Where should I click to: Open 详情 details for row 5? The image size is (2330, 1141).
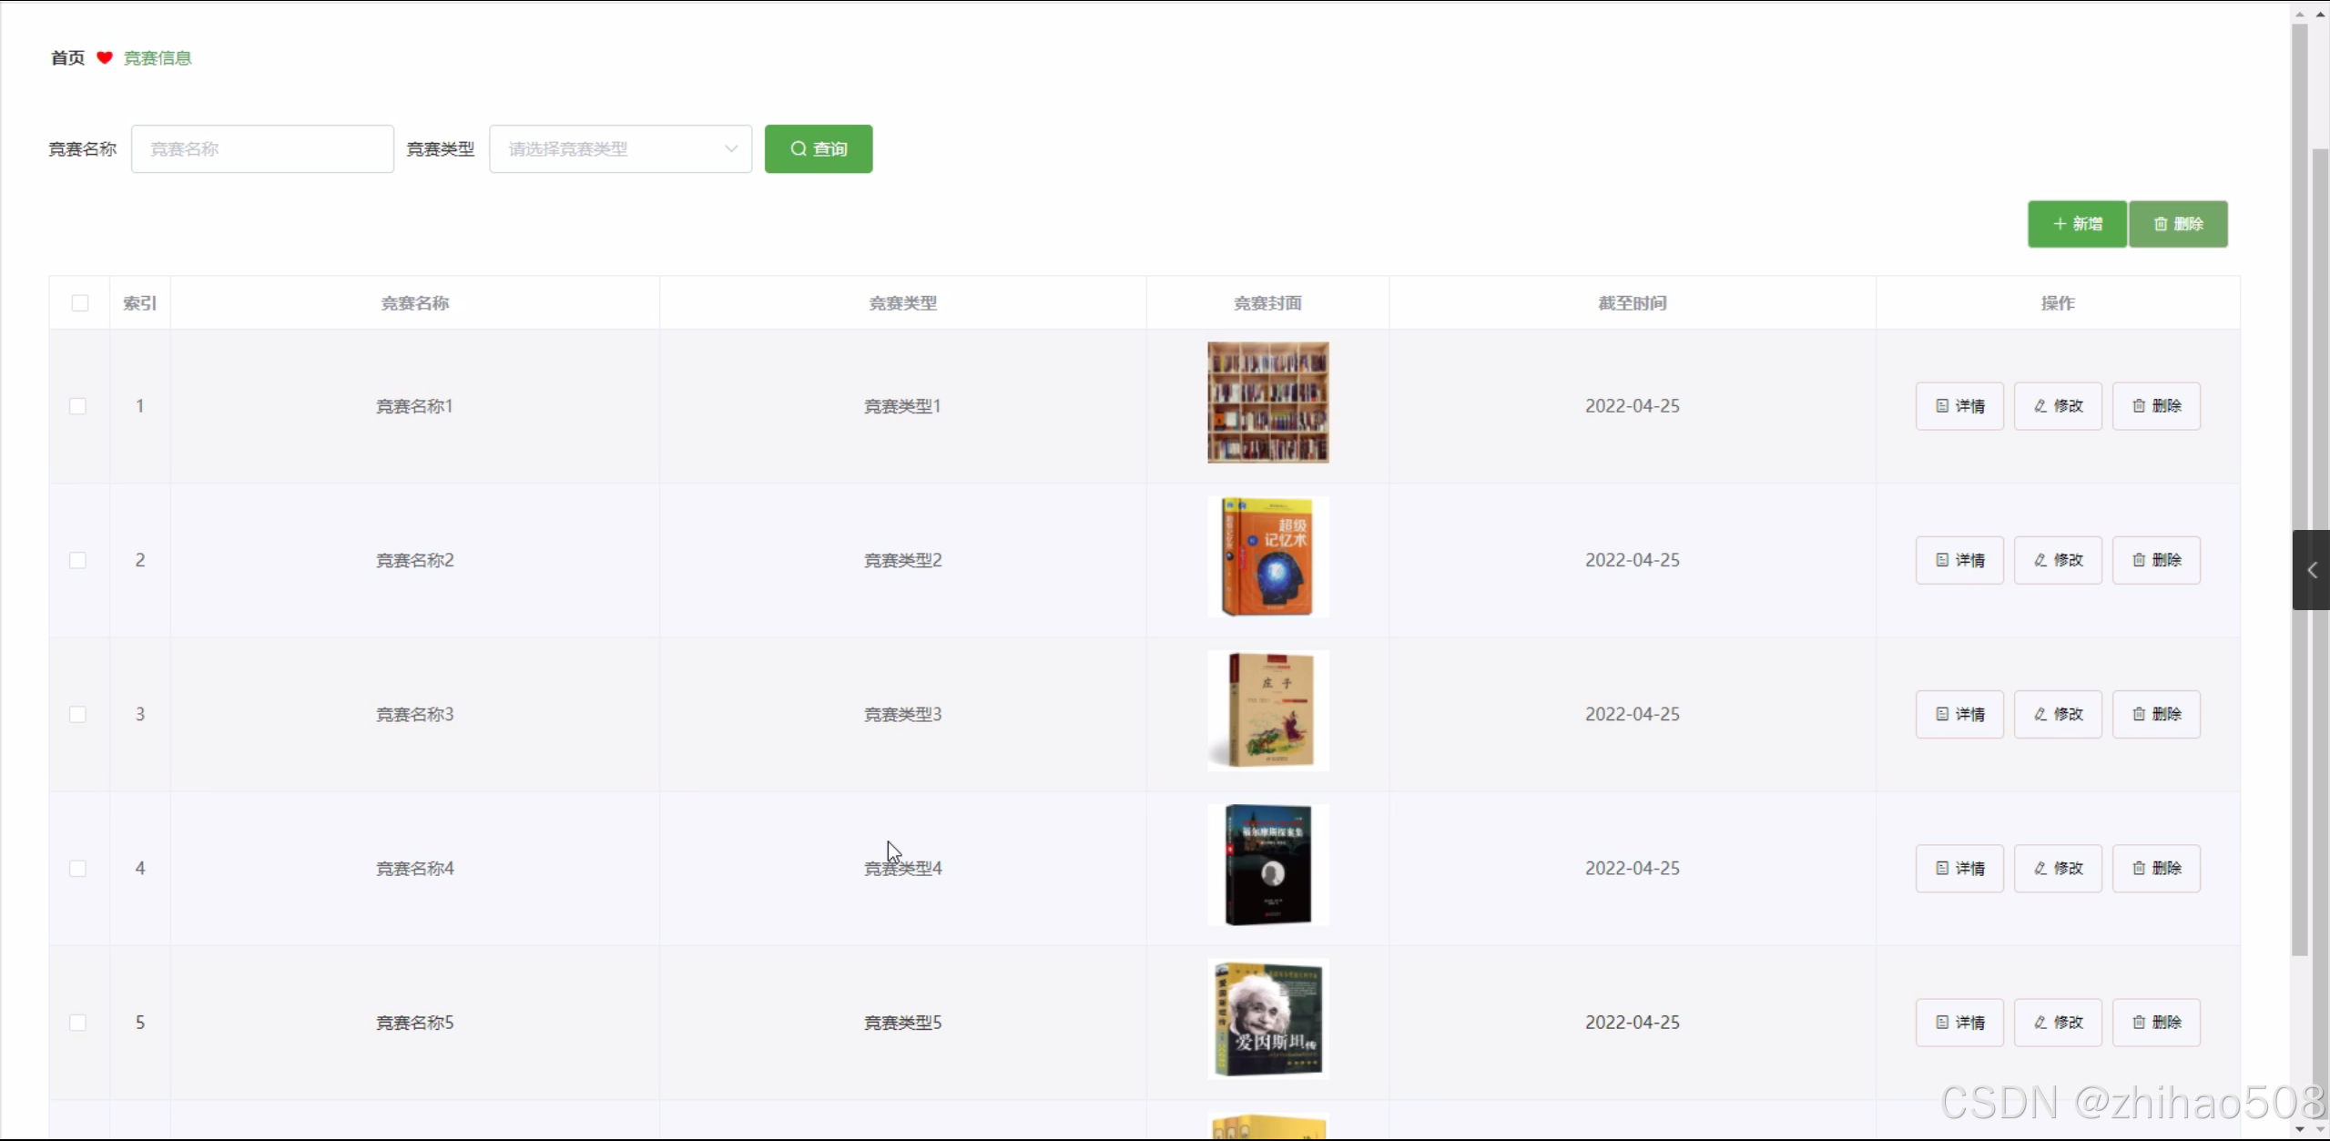[x=1959, y=1022]
